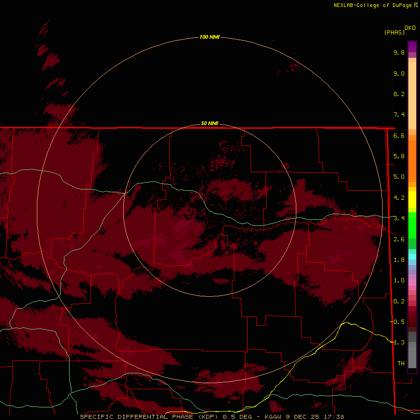420x420 pixels.
Task: Click the DKD [PHAS] color scale header
Action: (x=399, y=30)
